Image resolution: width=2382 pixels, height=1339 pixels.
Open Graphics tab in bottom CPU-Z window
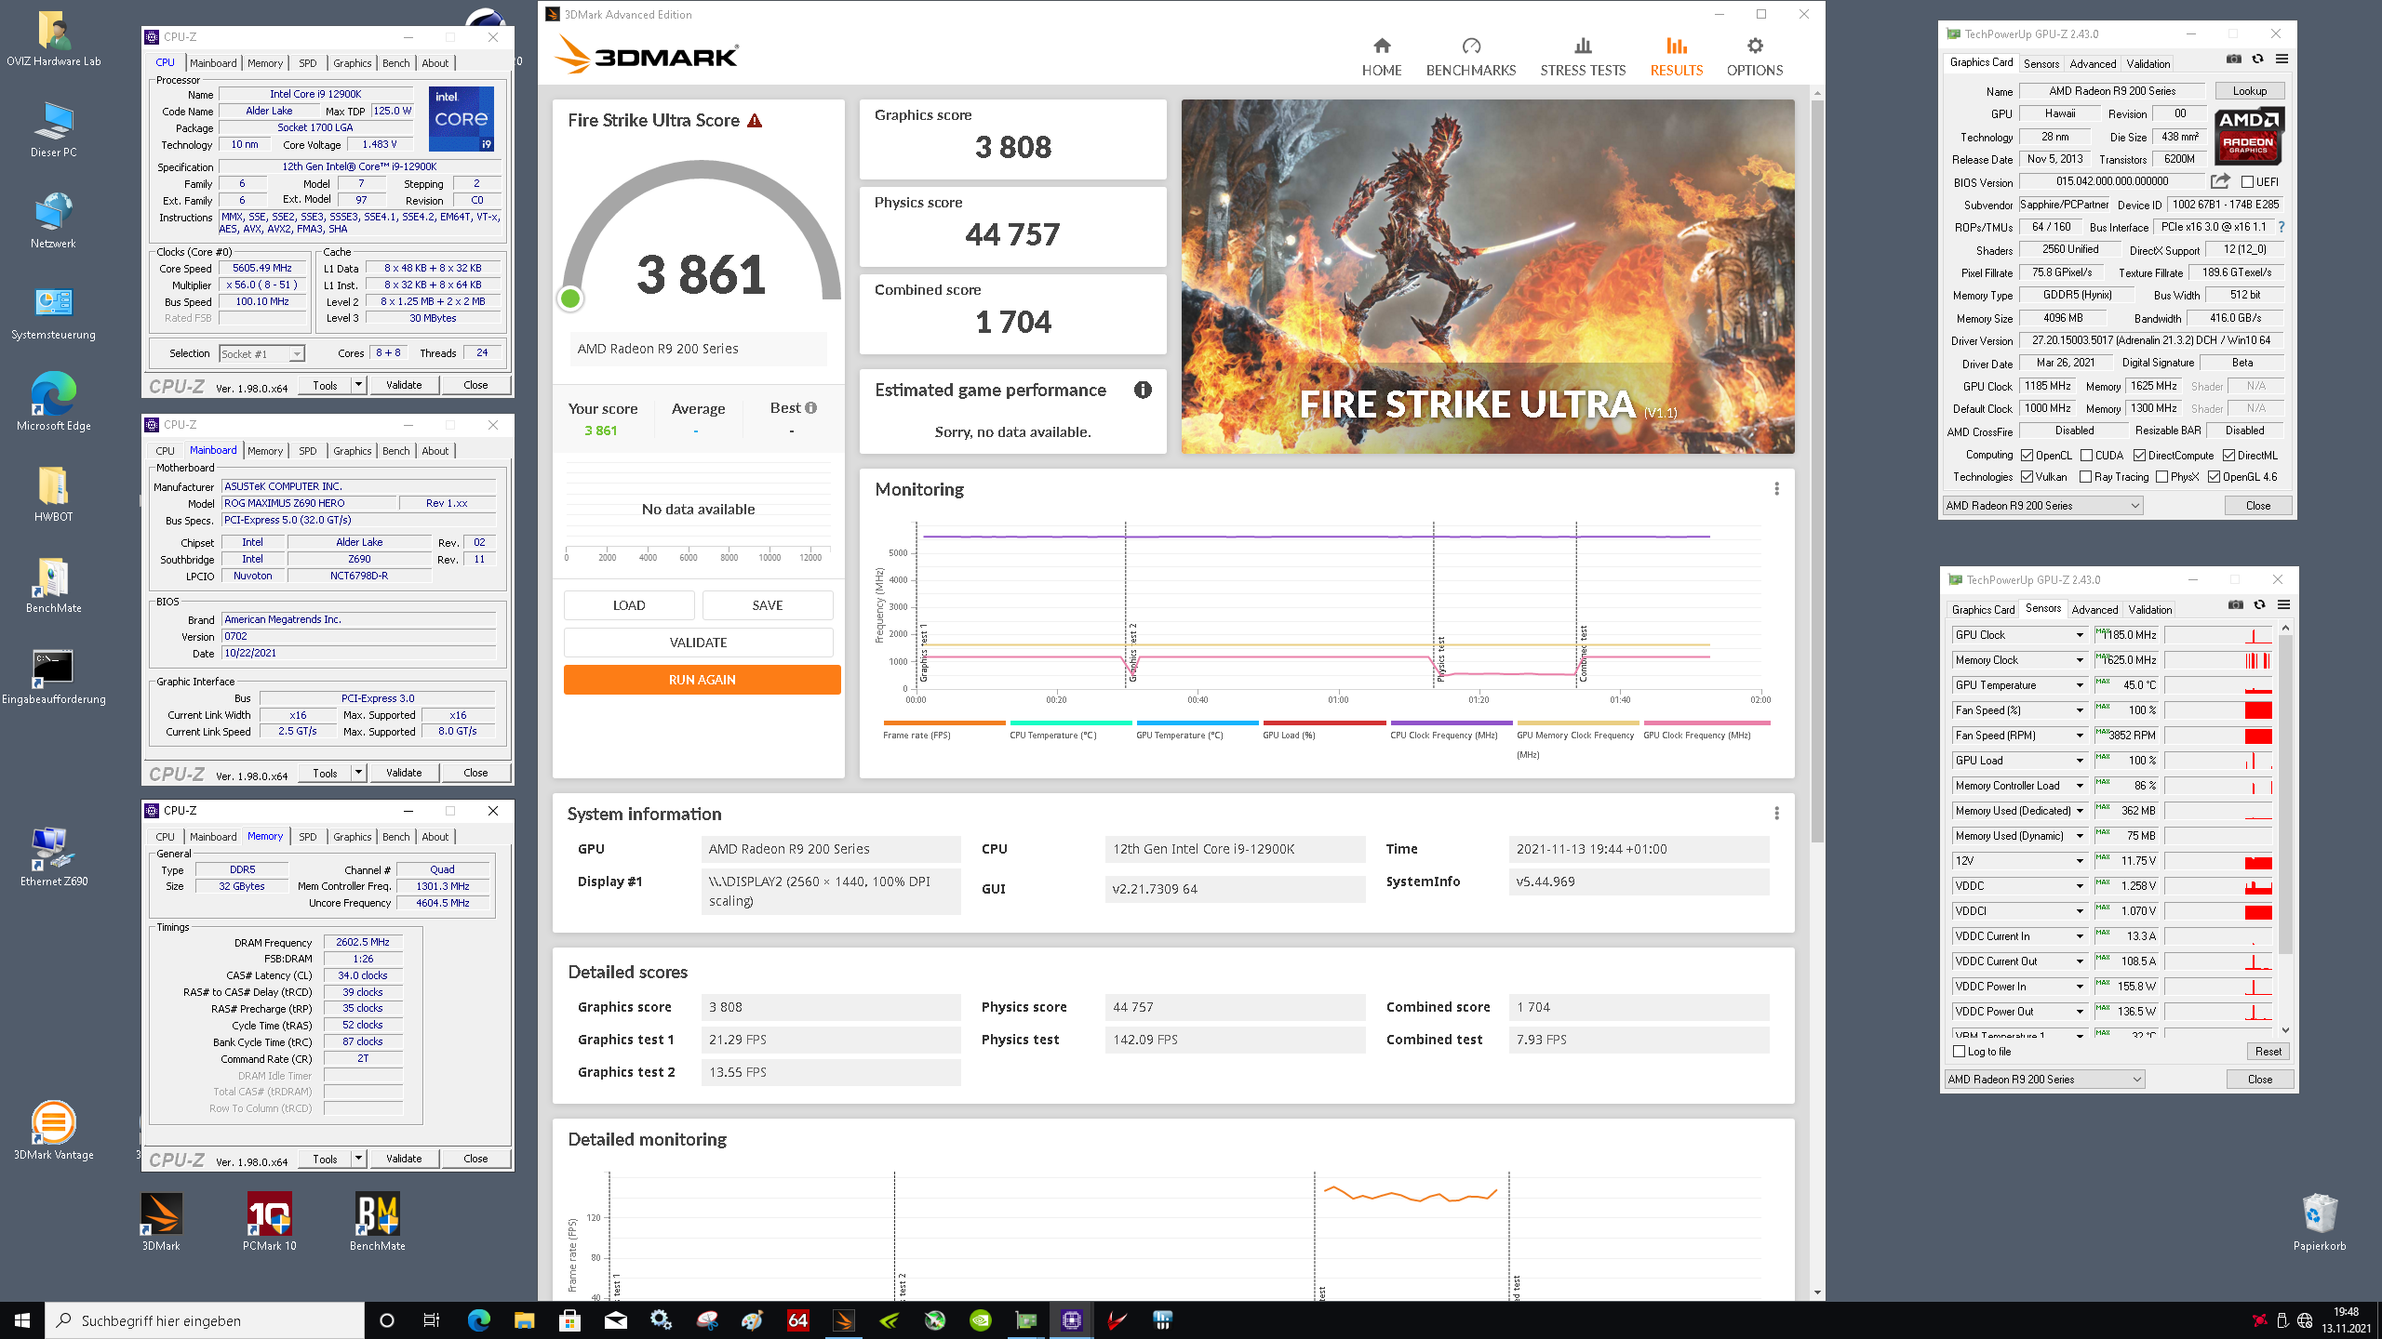tap(352, 837)
